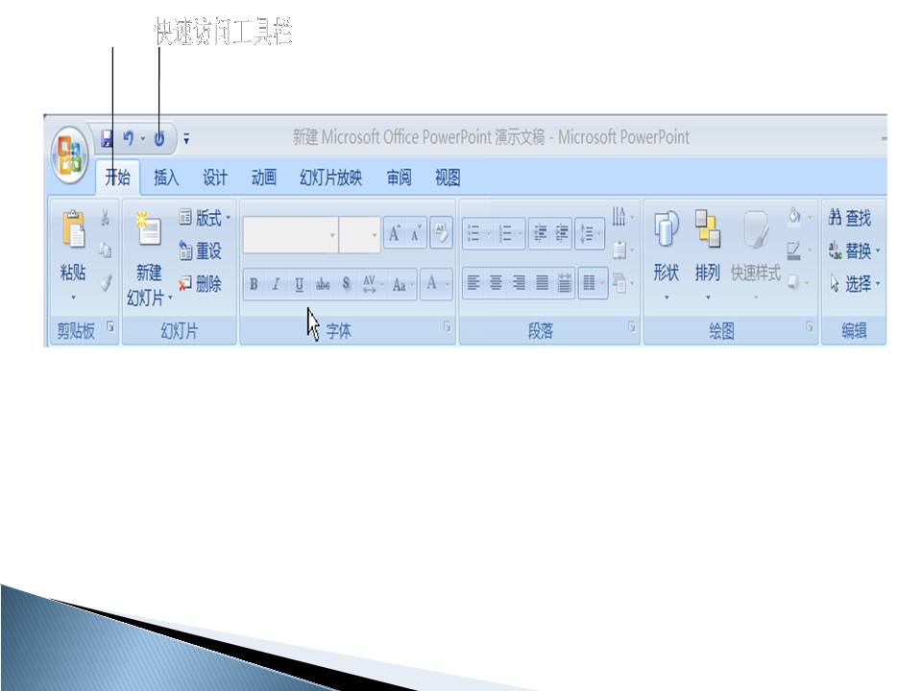
Task: Click Clear Formatting icon
Action: 441,233
